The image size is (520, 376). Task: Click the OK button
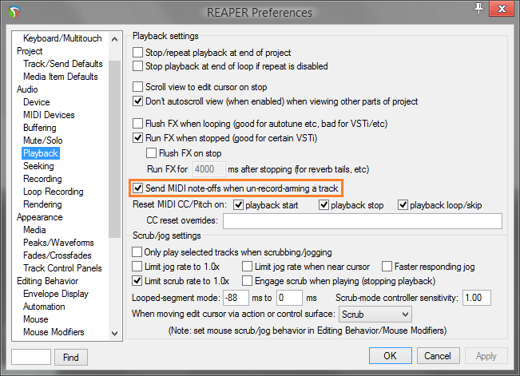[x=390, y=355]
